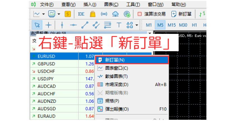The image size is (235, 122).
Task: Expand the shapes objects dropdown arrow
Action: 137,25
